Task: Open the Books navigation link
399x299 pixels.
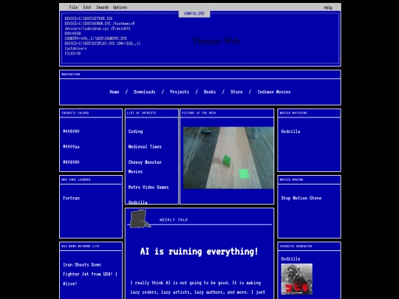Action: 210,92
